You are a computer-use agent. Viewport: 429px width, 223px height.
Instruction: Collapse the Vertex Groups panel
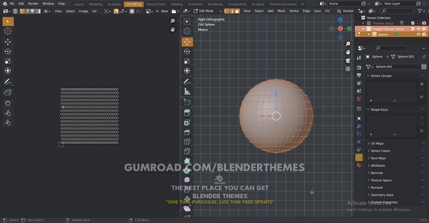(x=368, y=76)
